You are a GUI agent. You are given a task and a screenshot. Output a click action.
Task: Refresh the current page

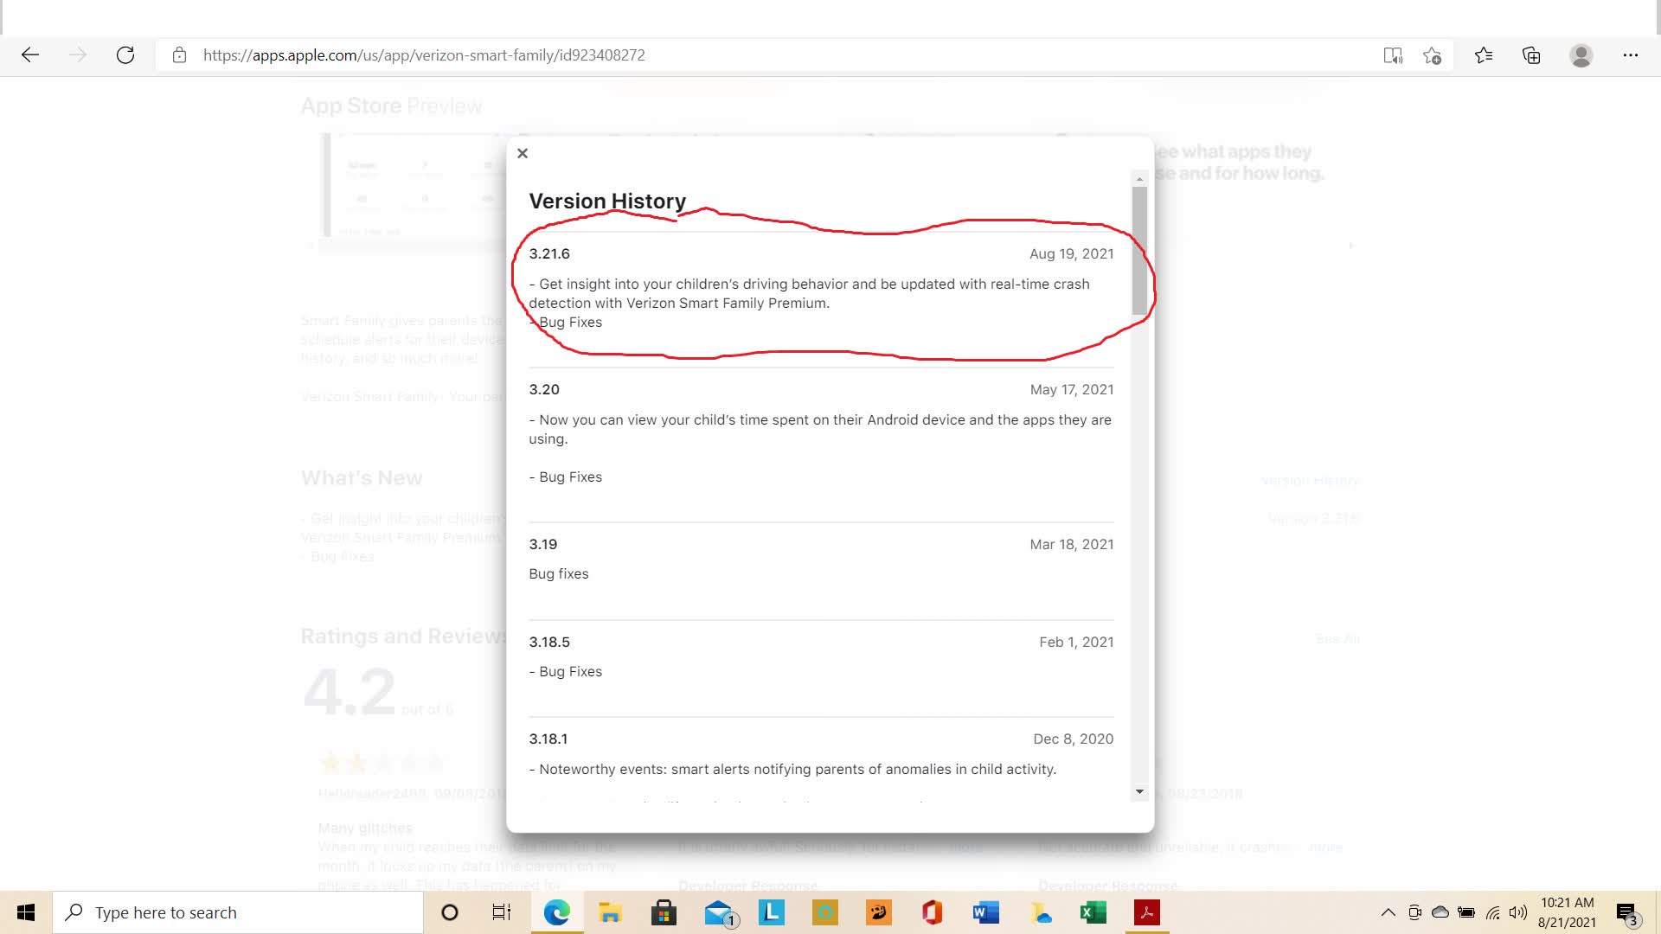tap(125, 55)
